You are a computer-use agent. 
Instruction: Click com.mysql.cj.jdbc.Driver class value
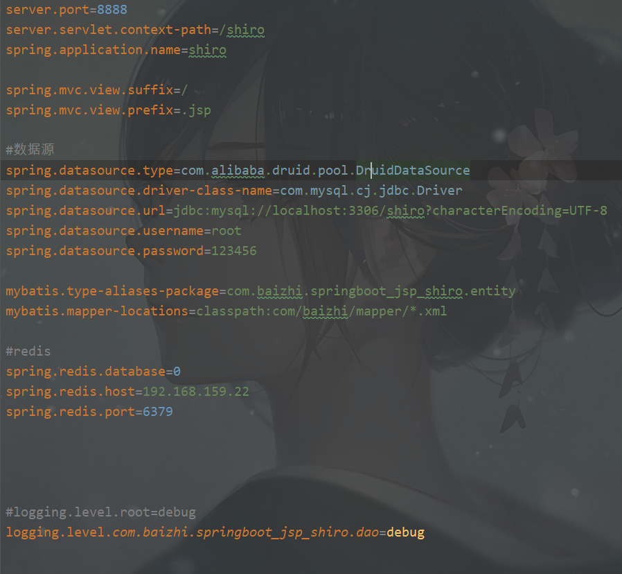(371, 191)
